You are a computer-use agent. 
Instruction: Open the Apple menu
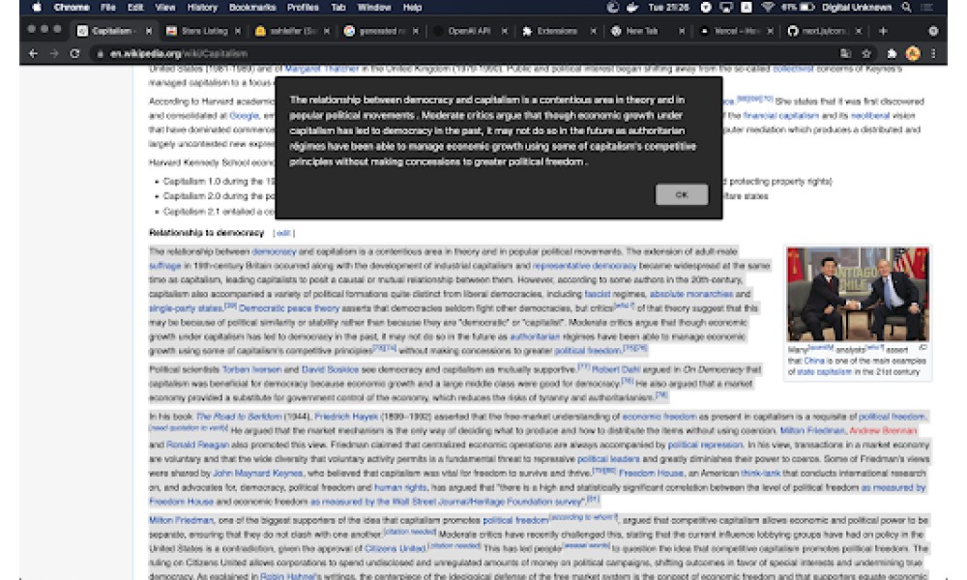tap(37, 8)
